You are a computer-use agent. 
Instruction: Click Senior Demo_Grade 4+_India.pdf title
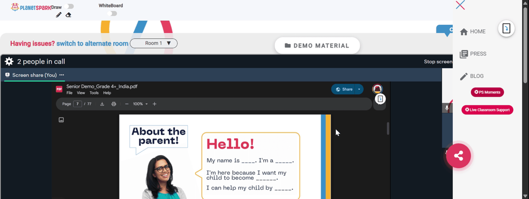click(x=102, y=86)
